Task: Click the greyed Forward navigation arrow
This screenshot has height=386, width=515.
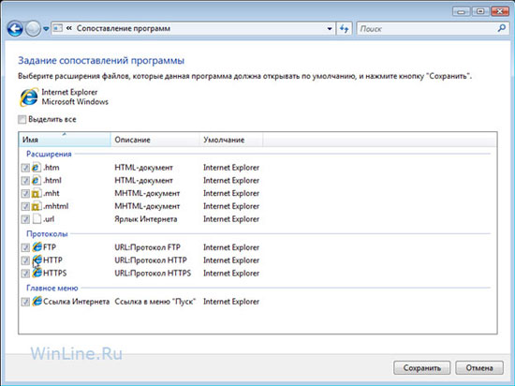Action: (33, 29)
